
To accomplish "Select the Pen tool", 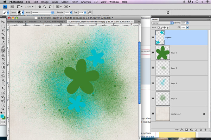I will [x=3, y=80].
